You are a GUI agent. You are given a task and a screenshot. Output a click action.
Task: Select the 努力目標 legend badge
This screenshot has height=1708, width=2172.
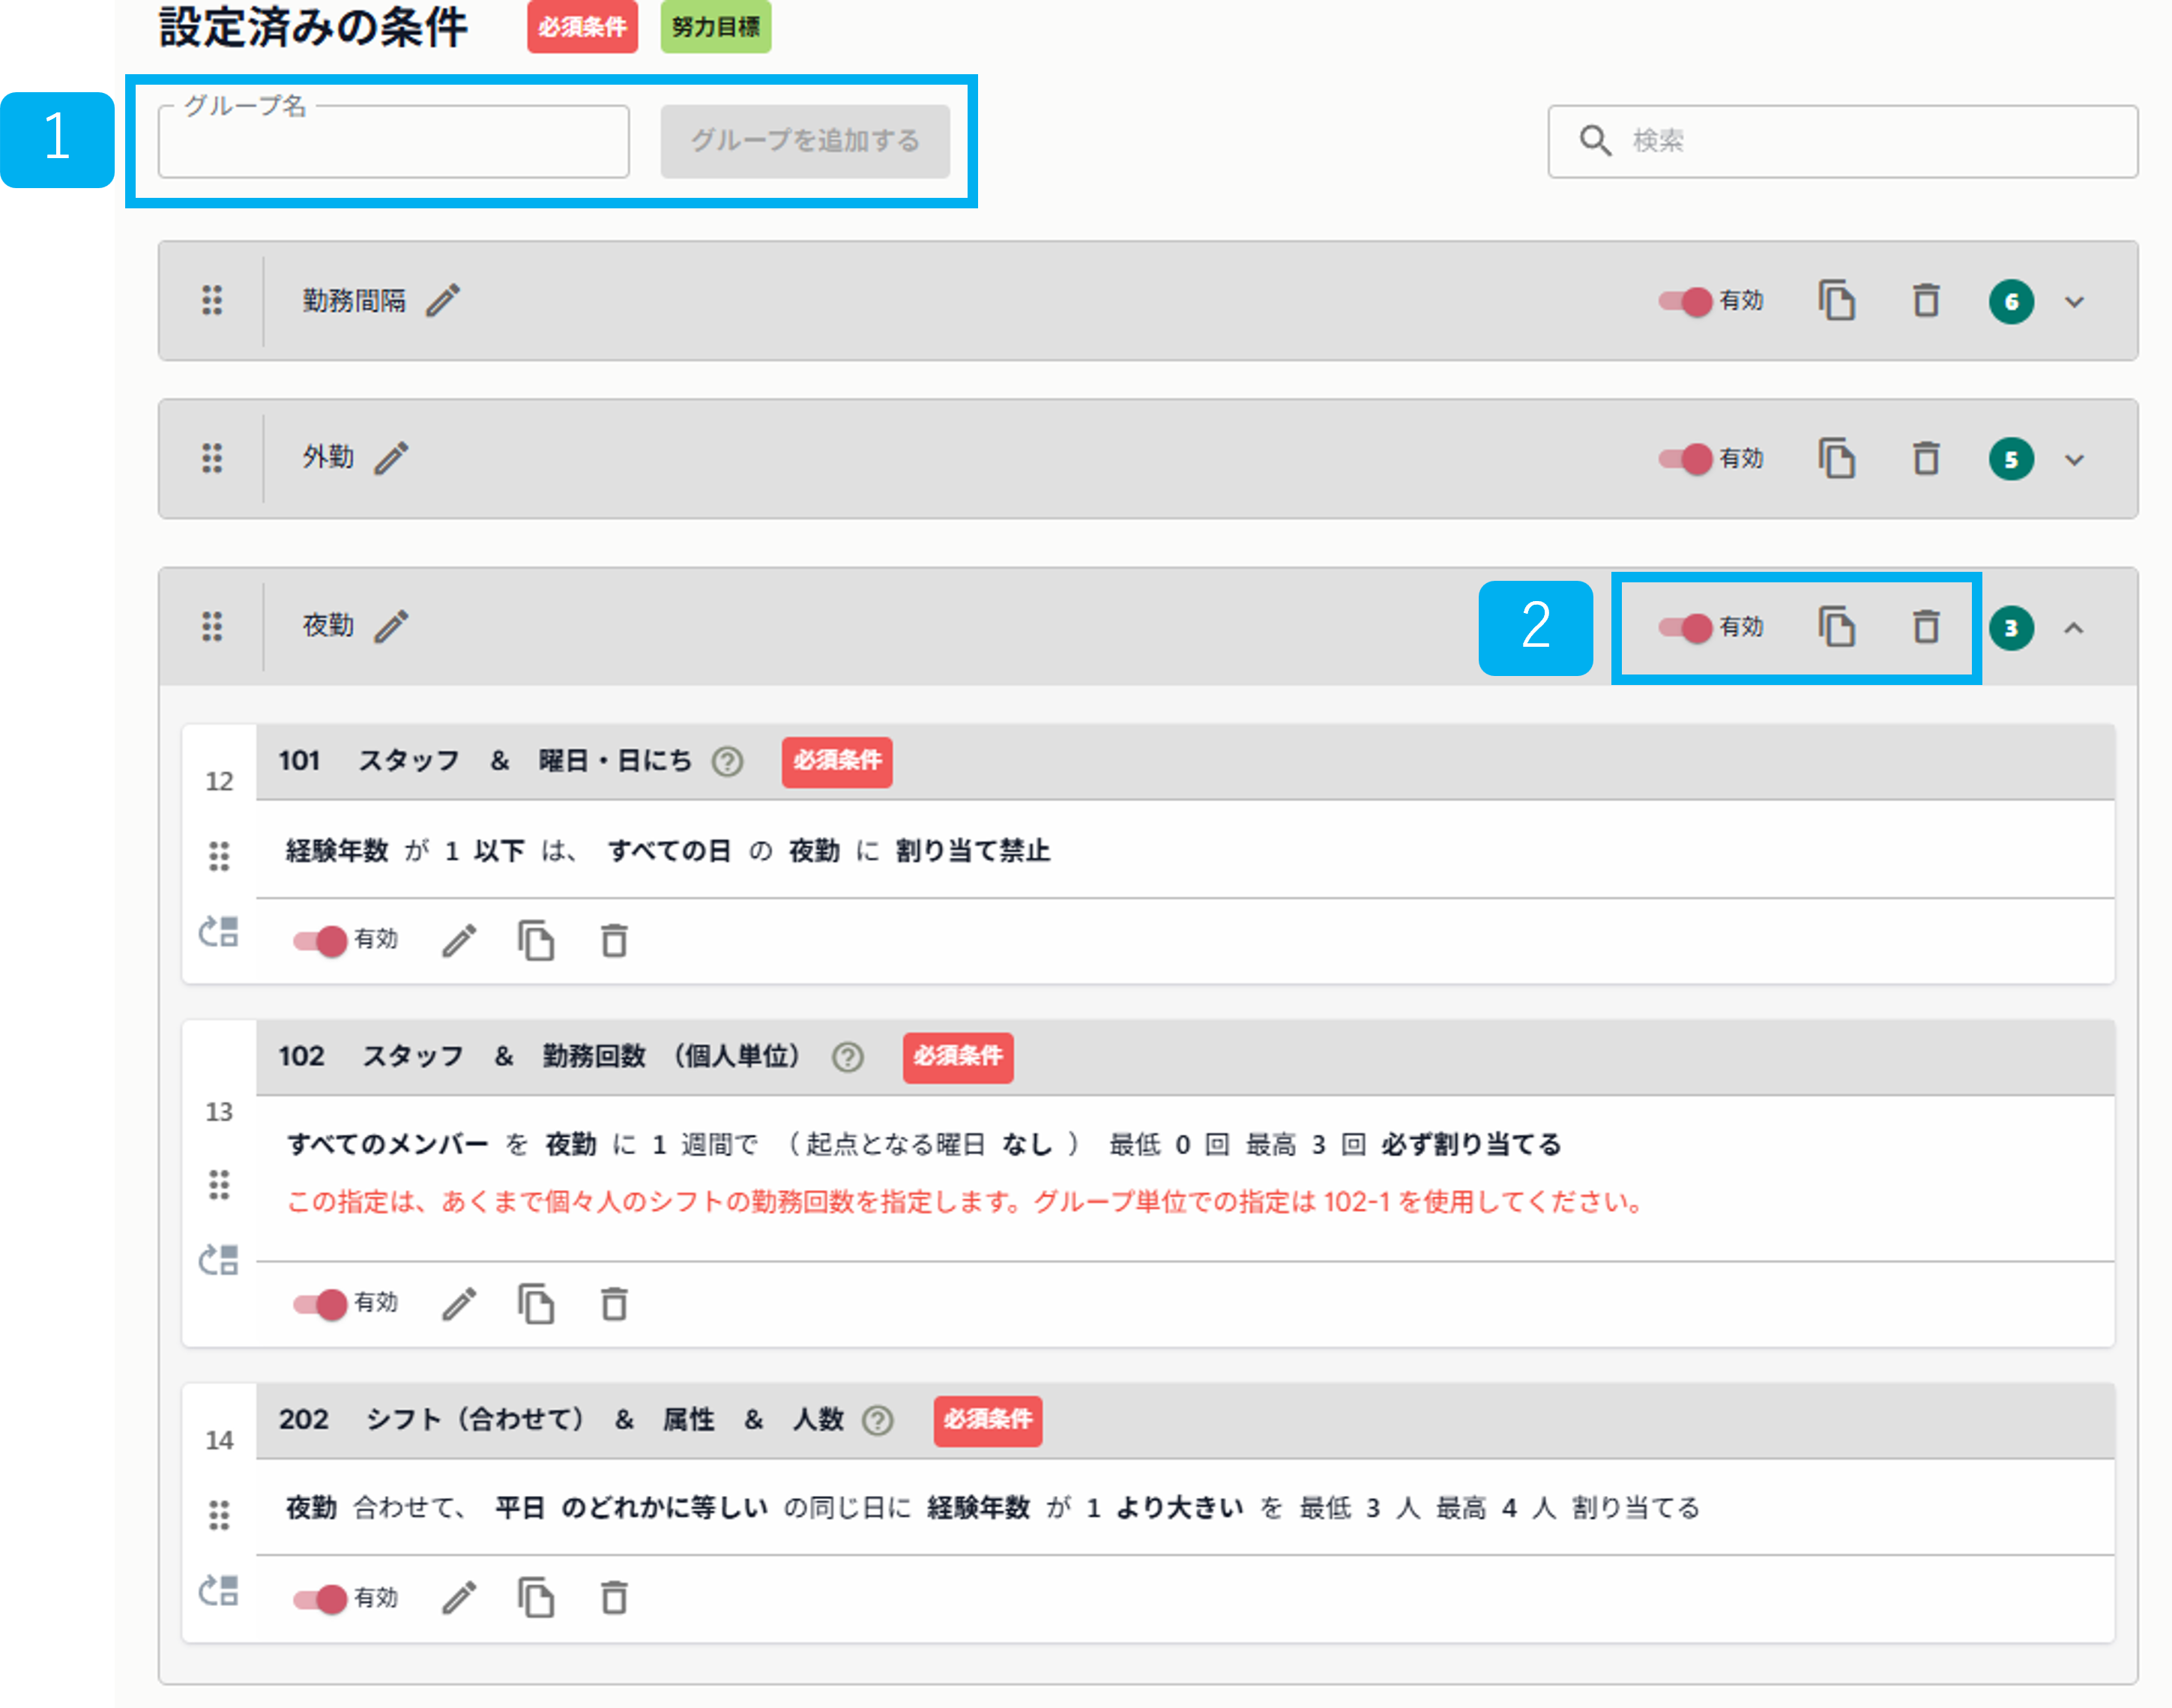715,28
